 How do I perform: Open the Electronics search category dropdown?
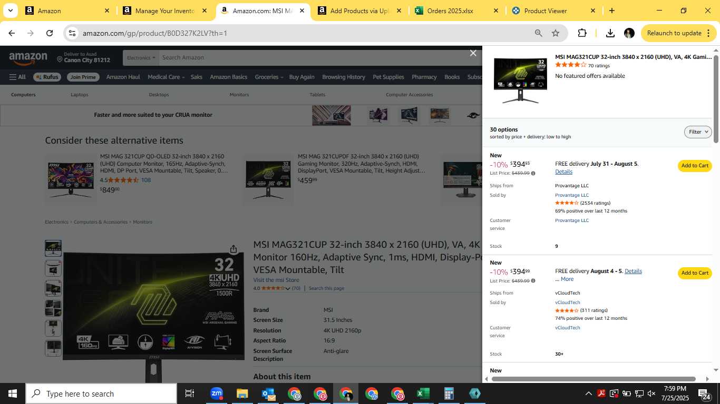141,58
